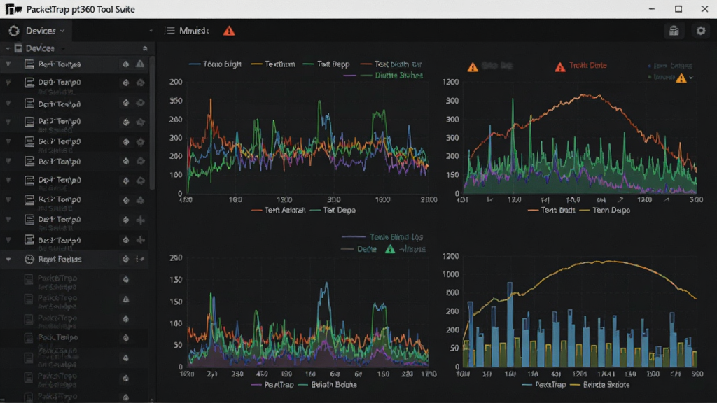
Task: Toggle Tent Budt legend under top-right chart
Action: [552, 210]
